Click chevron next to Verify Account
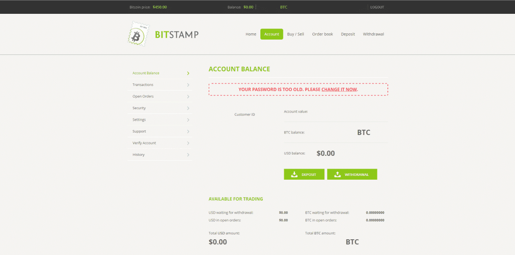Image resolution: width=515 pixels, height=255 pixels. 188,143
